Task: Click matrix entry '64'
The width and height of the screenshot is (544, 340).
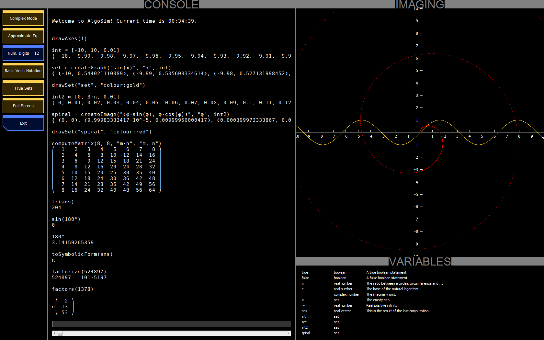Action: (x=152, y=190)
